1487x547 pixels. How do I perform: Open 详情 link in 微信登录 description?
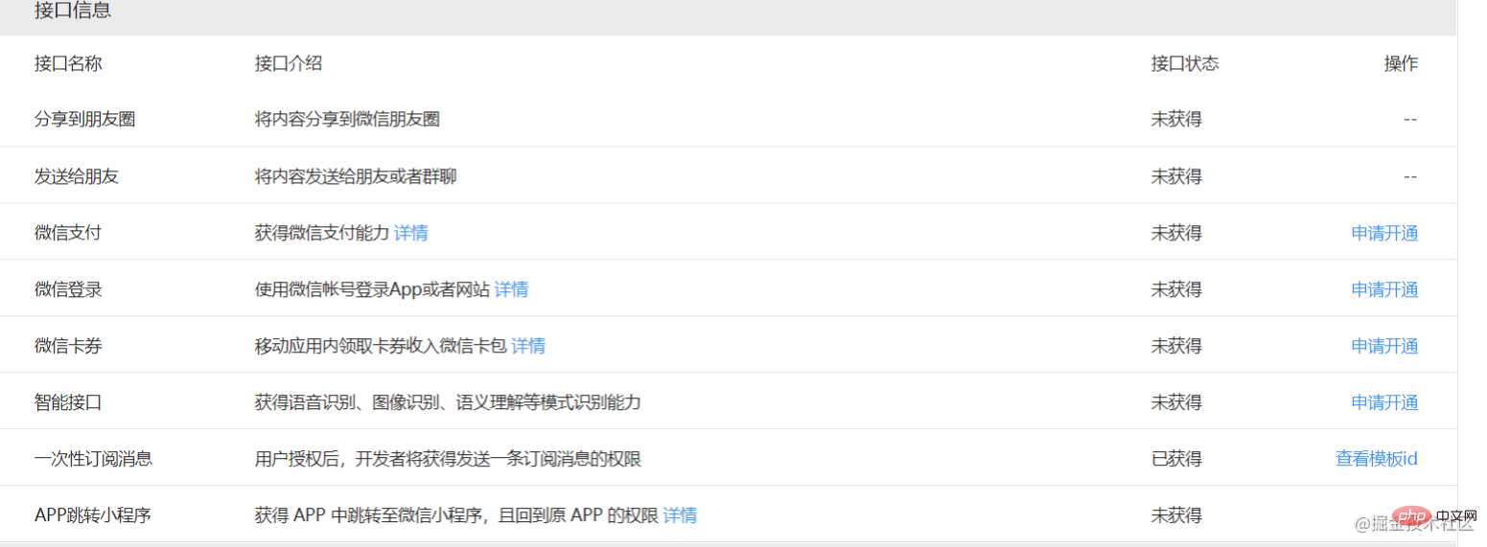[x=511, y=289]
